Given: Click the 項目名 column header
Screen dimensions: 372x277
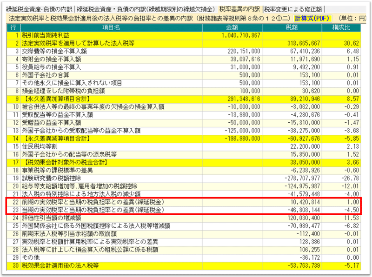Looking at the screenshot, I should click(111, 27).
